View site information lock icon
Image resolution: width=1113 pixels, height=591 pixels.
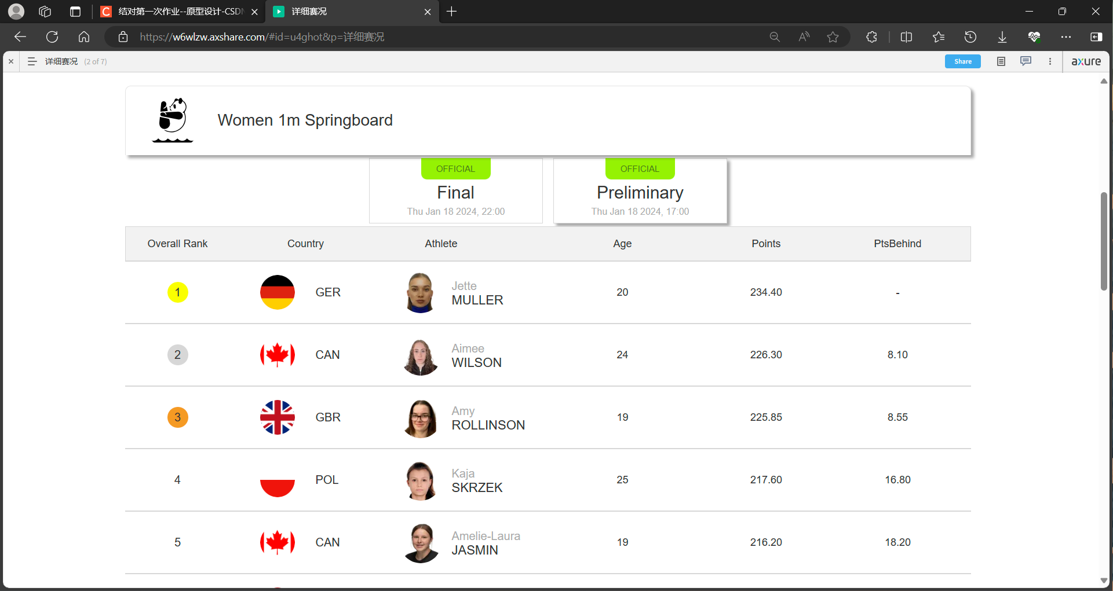123,37
